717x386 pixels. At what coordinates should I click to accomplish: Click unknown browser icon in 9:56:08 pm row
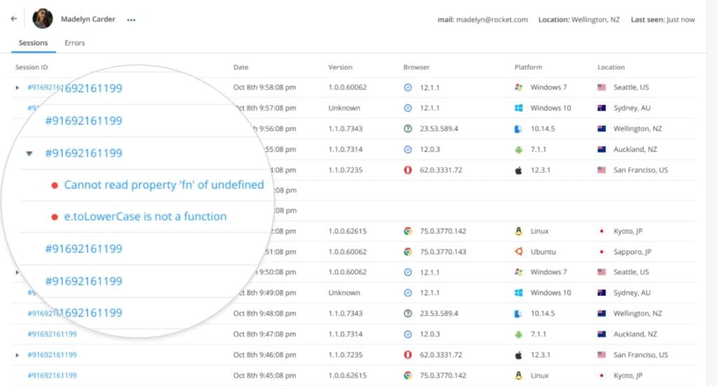[x=408, y=129]
